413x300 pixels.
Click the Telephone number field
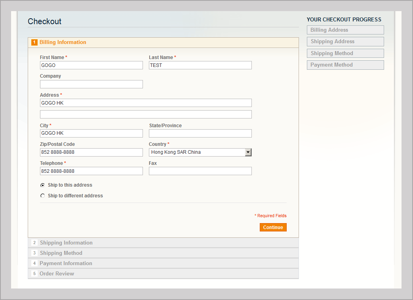[x=91, y=171]
